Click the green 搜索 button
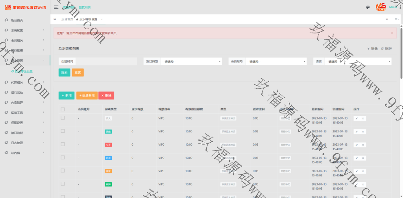 64,73
